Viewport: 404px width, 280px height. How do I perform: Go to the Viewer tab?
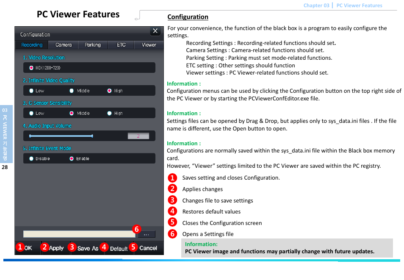pyautogui.click(x=149, y=45)
